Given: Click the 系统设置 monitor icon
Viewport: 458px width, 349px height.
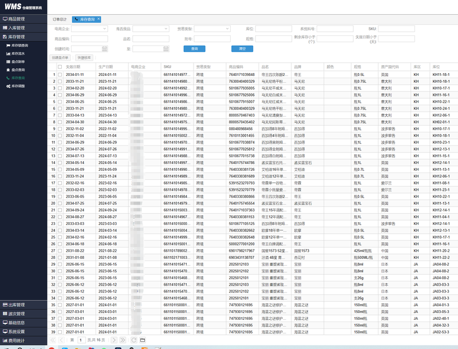Looking at the screenshot, I should click(x=5, y=331).
